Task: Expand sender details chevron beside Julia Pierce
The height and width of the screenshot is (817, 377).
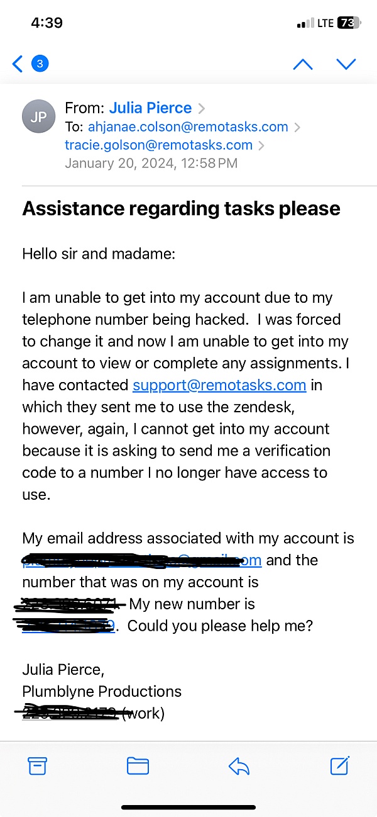Action: click(201, 108)
